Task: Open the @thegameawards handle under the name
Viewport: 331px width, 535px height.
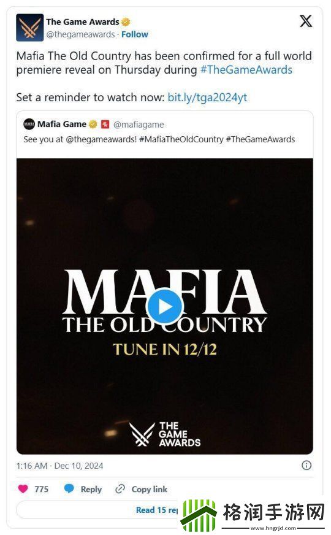Action: coord(80,34)
